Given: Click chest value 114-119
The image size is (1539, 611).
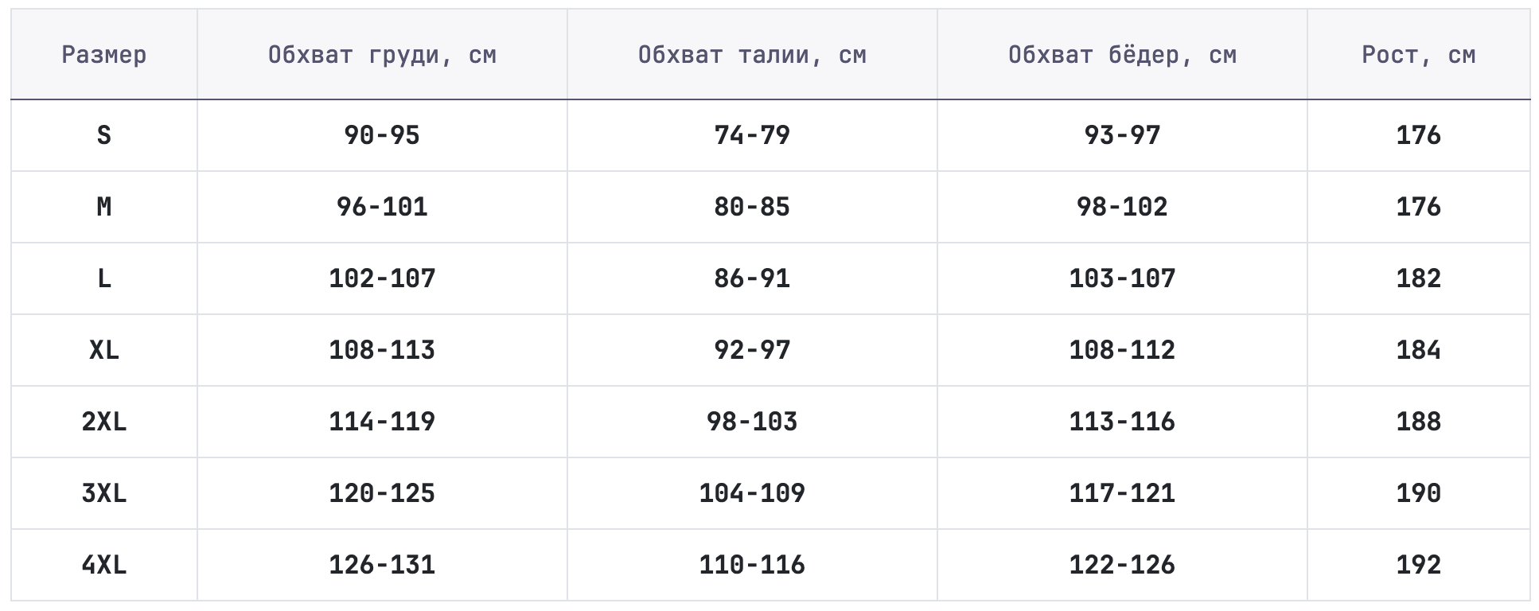Looking at the screenshot, I should (382, 422).
